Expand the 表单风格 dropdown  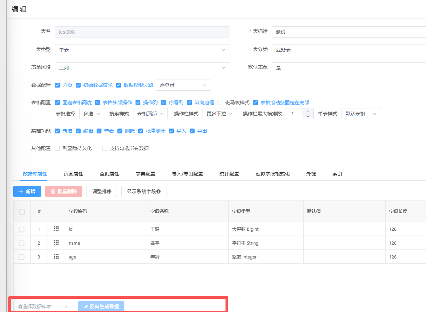[142, 68]
